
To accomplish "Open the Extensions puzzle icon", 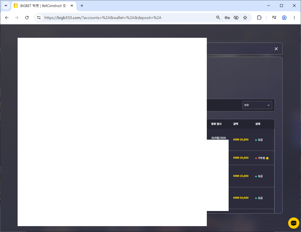I will click(259, 18).
